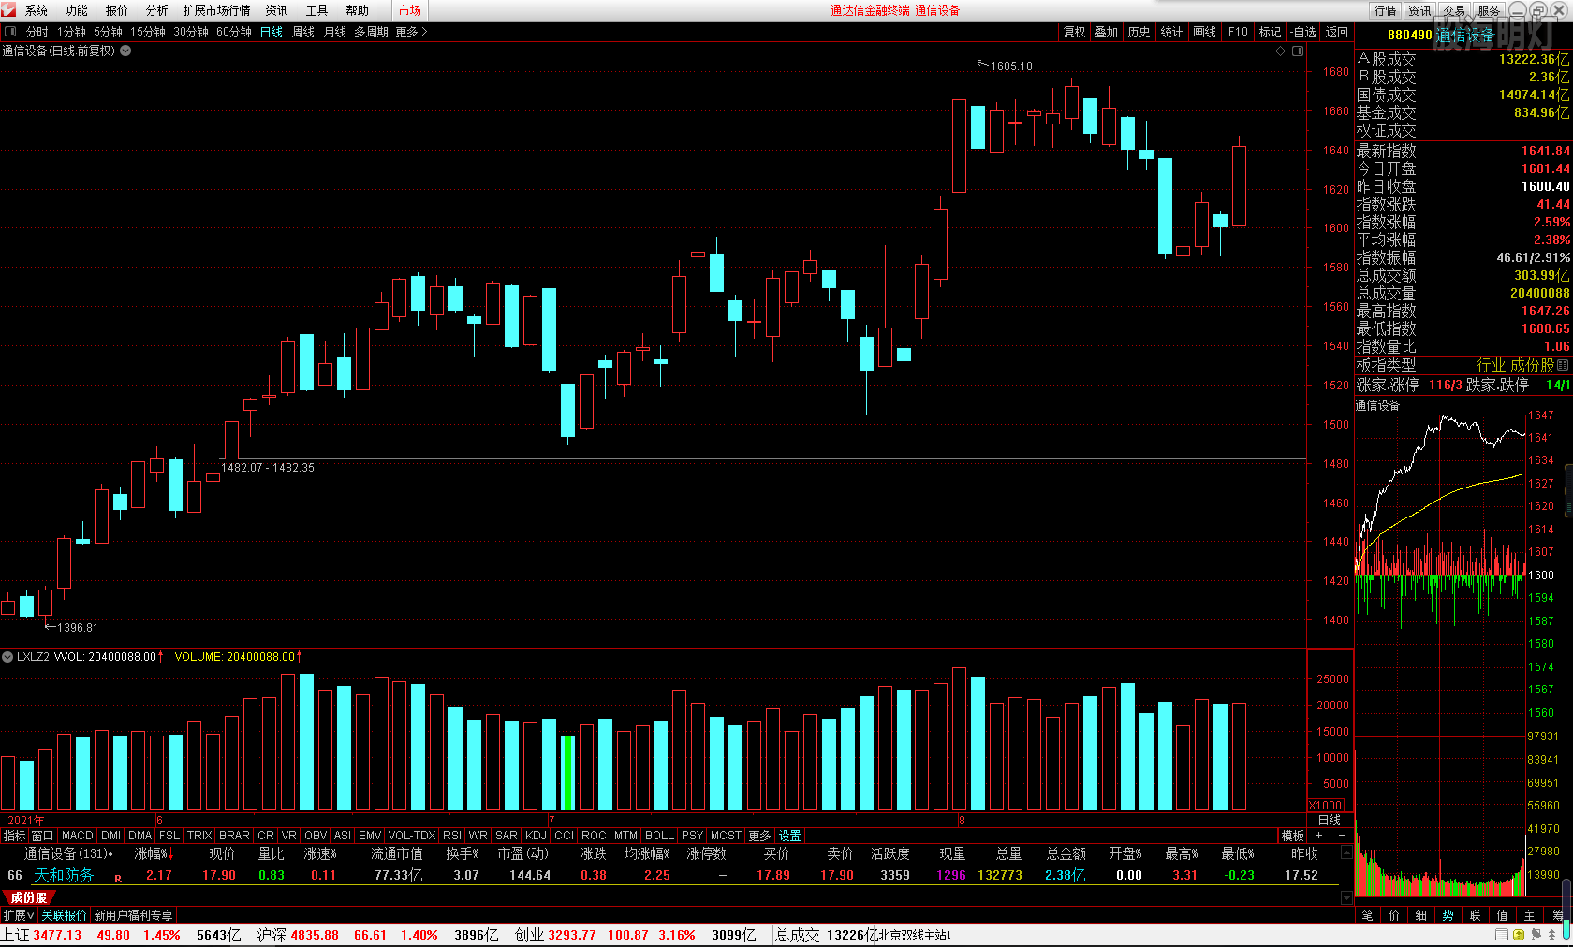Click the plus button next to 模板
The width and height of the screenshot is (1573, 947).
click(x=1319, y=836)
